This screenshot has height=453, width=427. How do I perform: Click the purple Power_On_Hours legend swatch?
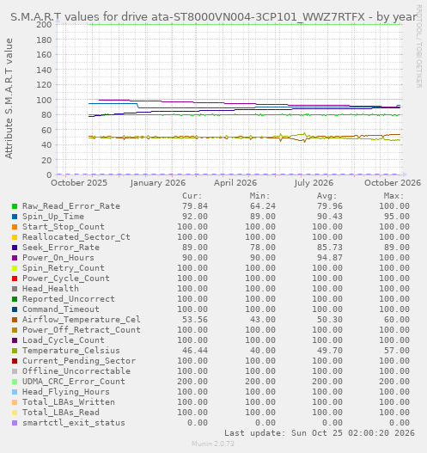15,258
